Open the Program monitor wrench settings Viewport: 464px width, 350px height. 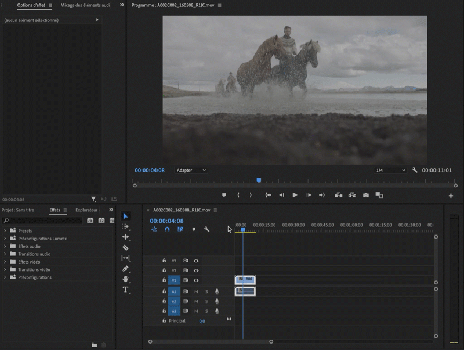tap(415, 171)
